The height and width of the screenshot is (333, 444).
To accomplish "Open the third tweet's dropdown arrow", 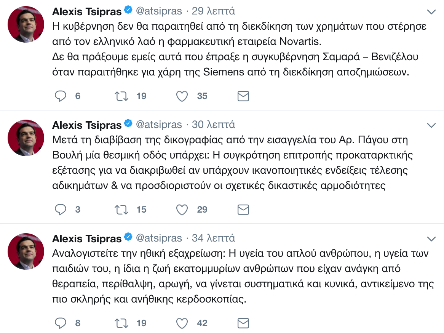I will pyautogui.click(x=431, y=239).
